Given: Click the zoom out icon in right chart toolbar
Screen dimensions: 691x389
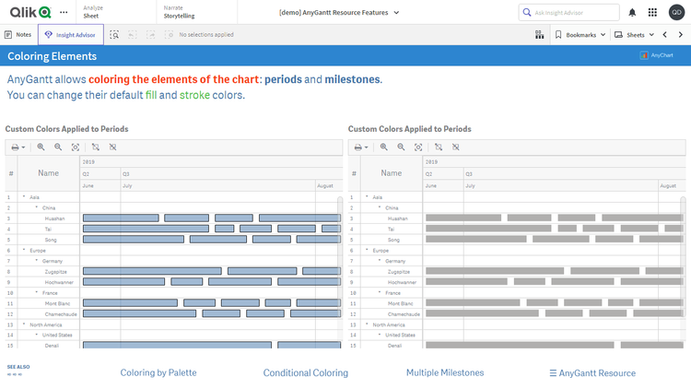Looking at the screenshot, I should point(401,147).
